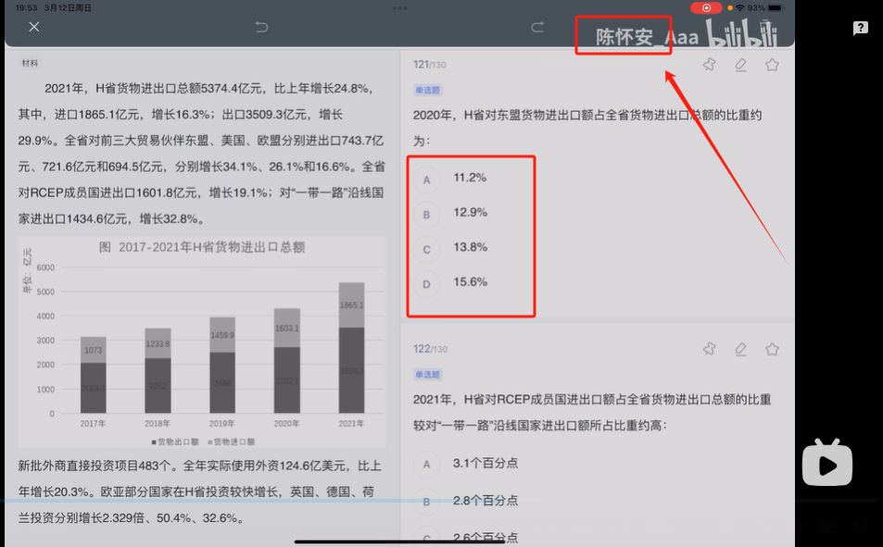
Task: Click the 1233.8 value label in chart
Action: coord(158,343)
